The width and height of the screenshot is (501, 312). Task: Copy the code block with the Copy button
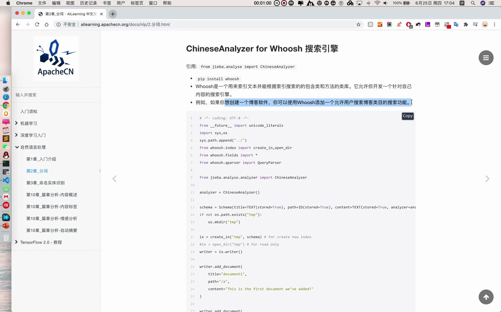[407, 116]
